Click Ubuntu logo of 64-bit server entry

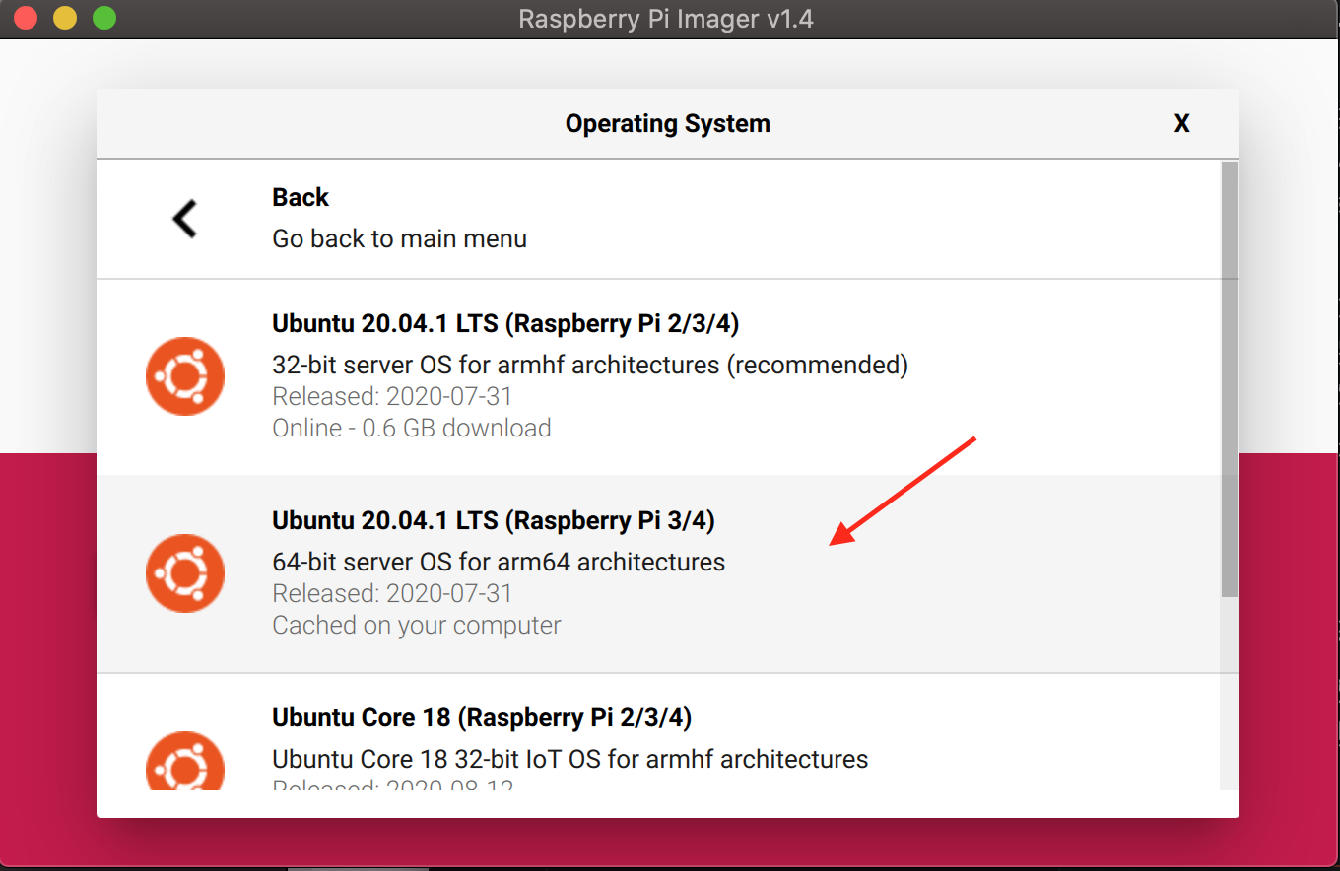pyautogui.click(x=185, y=573)
